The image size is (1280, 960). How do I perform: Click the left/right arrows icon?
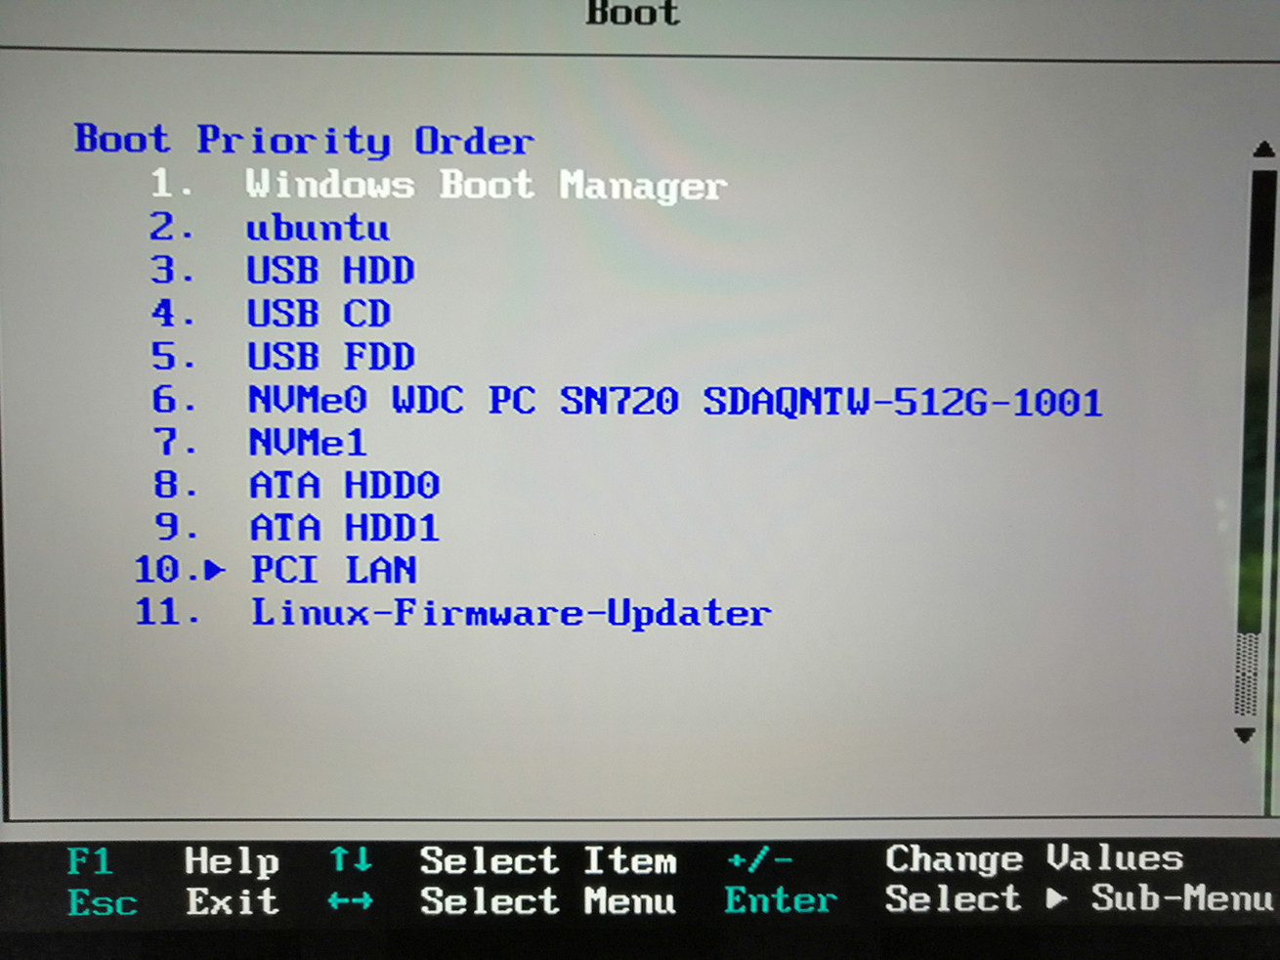click(x=350, y=901)
